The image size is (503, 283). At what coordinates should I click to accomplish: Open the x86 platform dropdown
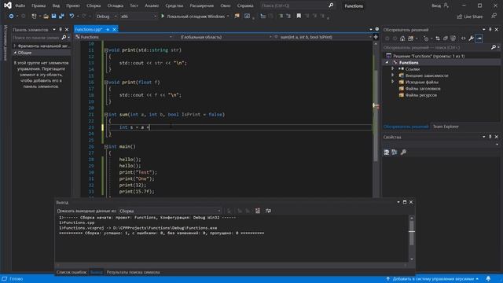(x=138, y=17)
